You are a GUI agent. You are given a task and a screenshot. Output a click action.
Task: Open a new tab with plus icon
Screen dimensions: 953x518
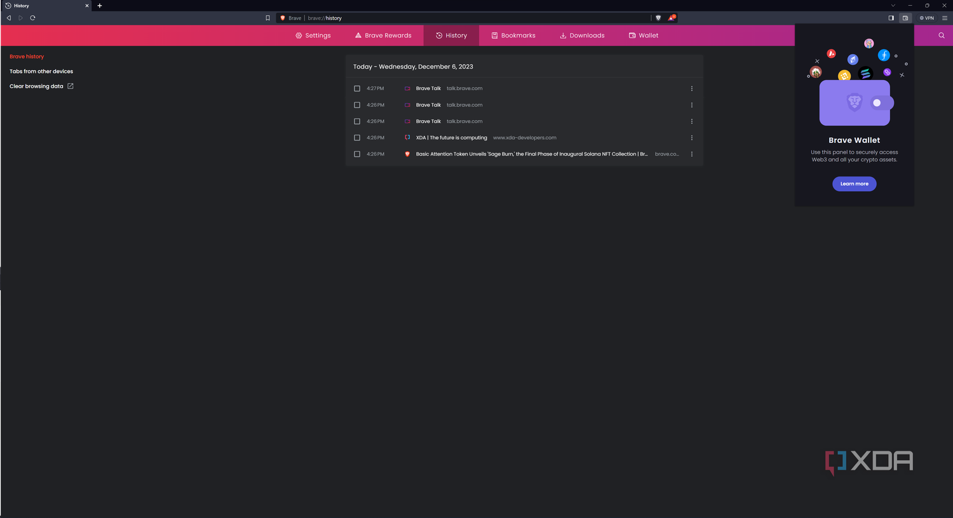pos(100,6)
